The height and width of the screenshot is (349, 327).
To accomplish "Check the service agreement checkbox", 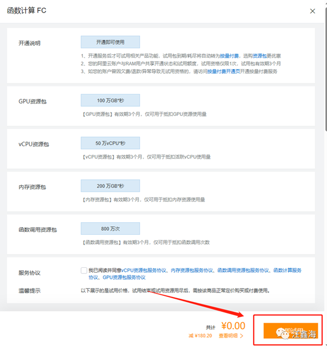I will [84, 270].
